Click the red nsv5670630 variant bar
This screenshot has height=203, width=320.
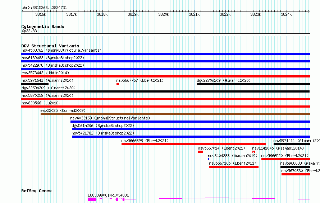click(296, 174)
